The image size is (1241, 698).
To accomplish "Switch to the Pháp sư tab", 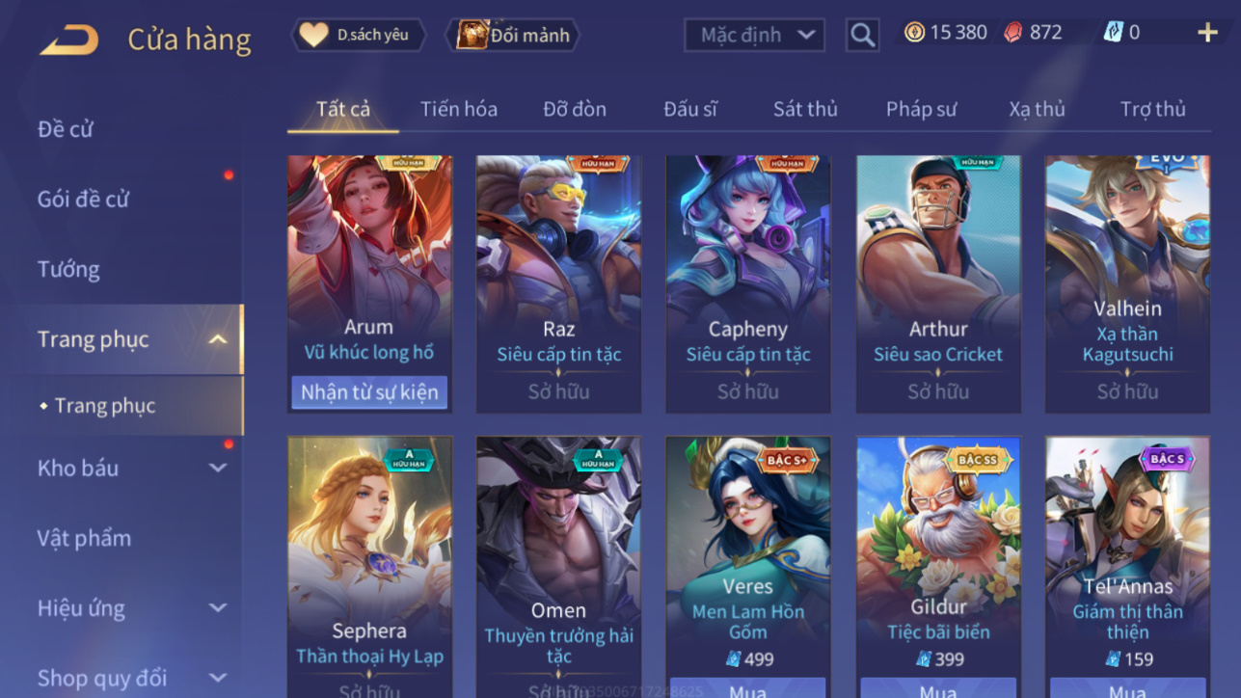I will pyautogui.click(x=921, y=109).
